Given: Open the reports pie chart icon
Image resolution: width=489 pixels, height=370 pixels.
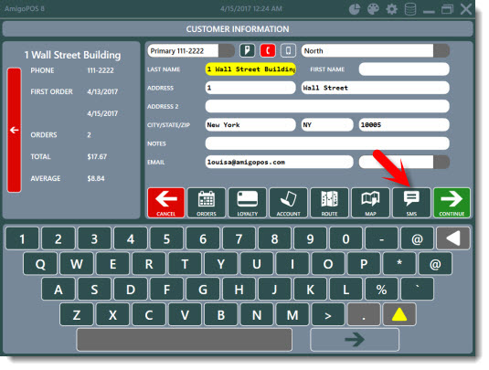Looking at the screenshot, I should pyautogui.click(x=355, y=9).
